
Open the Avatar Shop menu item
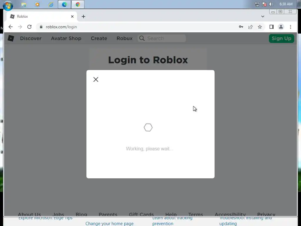(x=66, y=39)
